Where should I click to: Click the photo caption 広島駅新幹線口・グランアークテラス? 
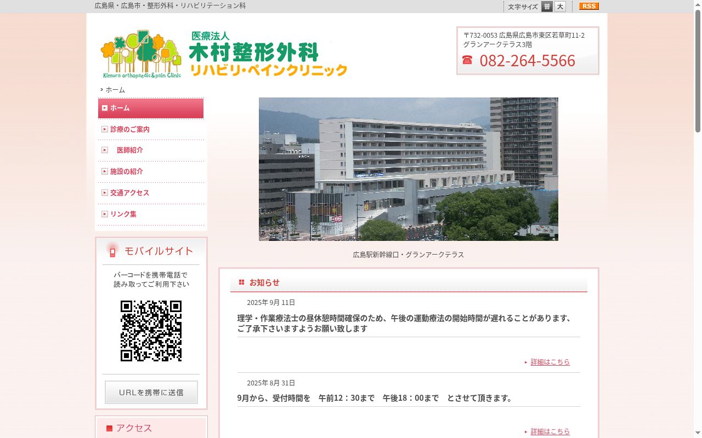click(409, 255)
